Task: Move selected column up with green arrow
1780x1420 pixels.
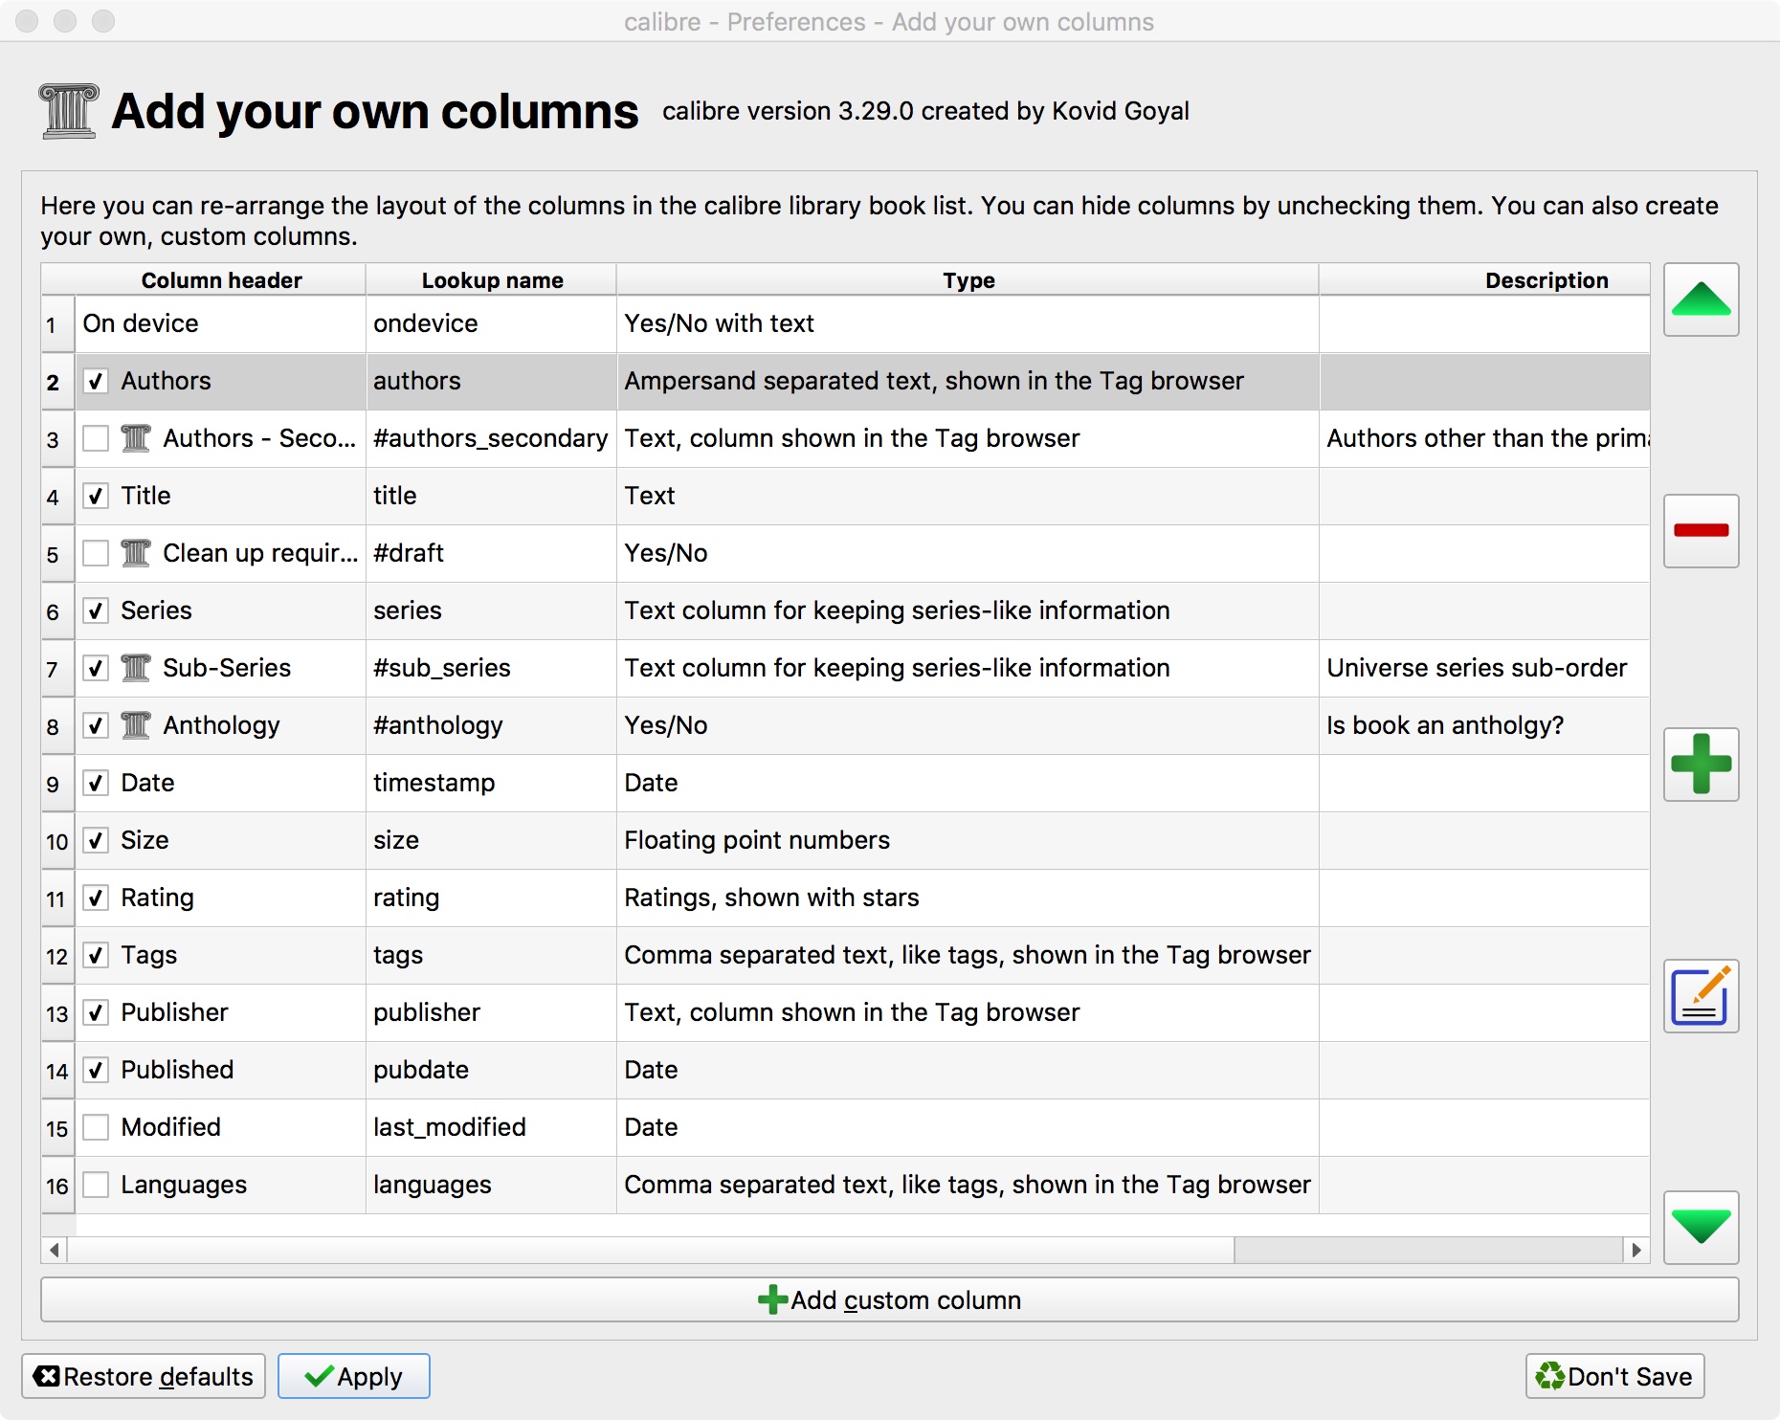Action: tap(1701, 300)
